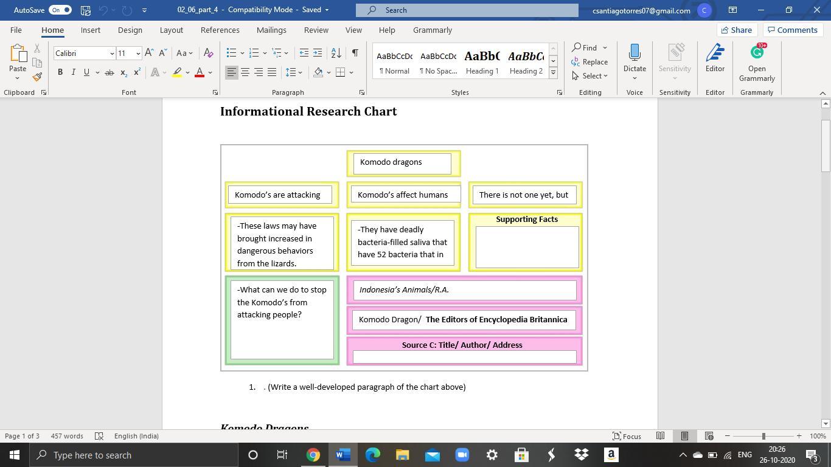Screen dimensions: 831x467
Task: Switch to the Insert ribbon tab
Action: [x=91, y=30]
